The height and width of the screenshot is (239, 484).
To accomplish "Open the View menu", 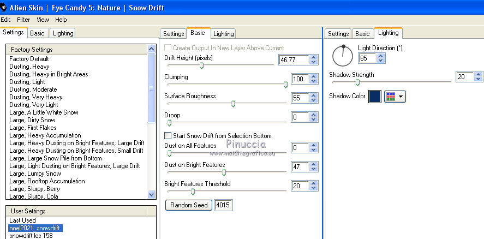I will (43, 20).
